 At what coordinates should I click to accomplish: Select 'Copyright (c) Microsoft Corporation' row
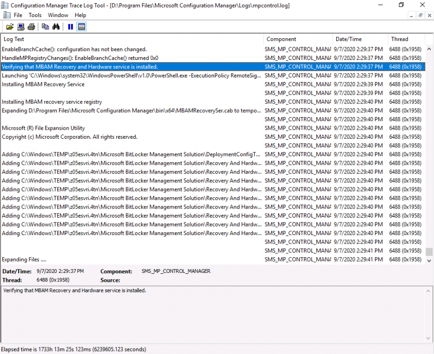213,137
